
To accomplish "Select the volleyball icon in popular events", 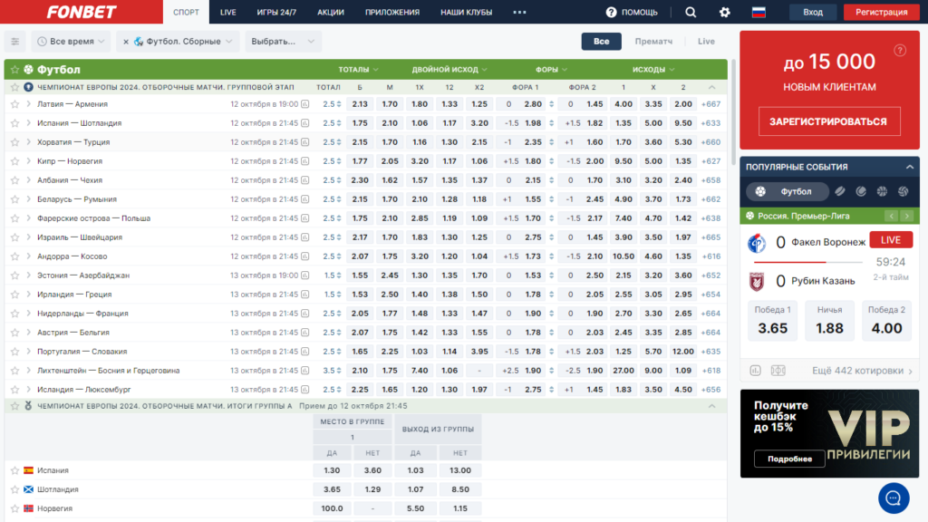I will 904,191.
